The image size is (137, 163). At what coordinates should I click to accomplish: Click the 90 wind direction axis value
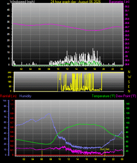click(x=10, y=86)
